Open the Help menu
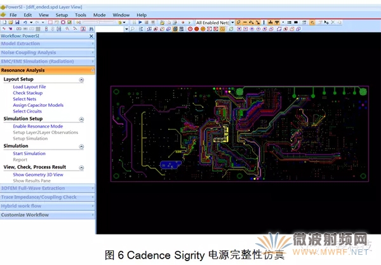Viewport: 381px width, 265px height. click(x=142, y=15)
